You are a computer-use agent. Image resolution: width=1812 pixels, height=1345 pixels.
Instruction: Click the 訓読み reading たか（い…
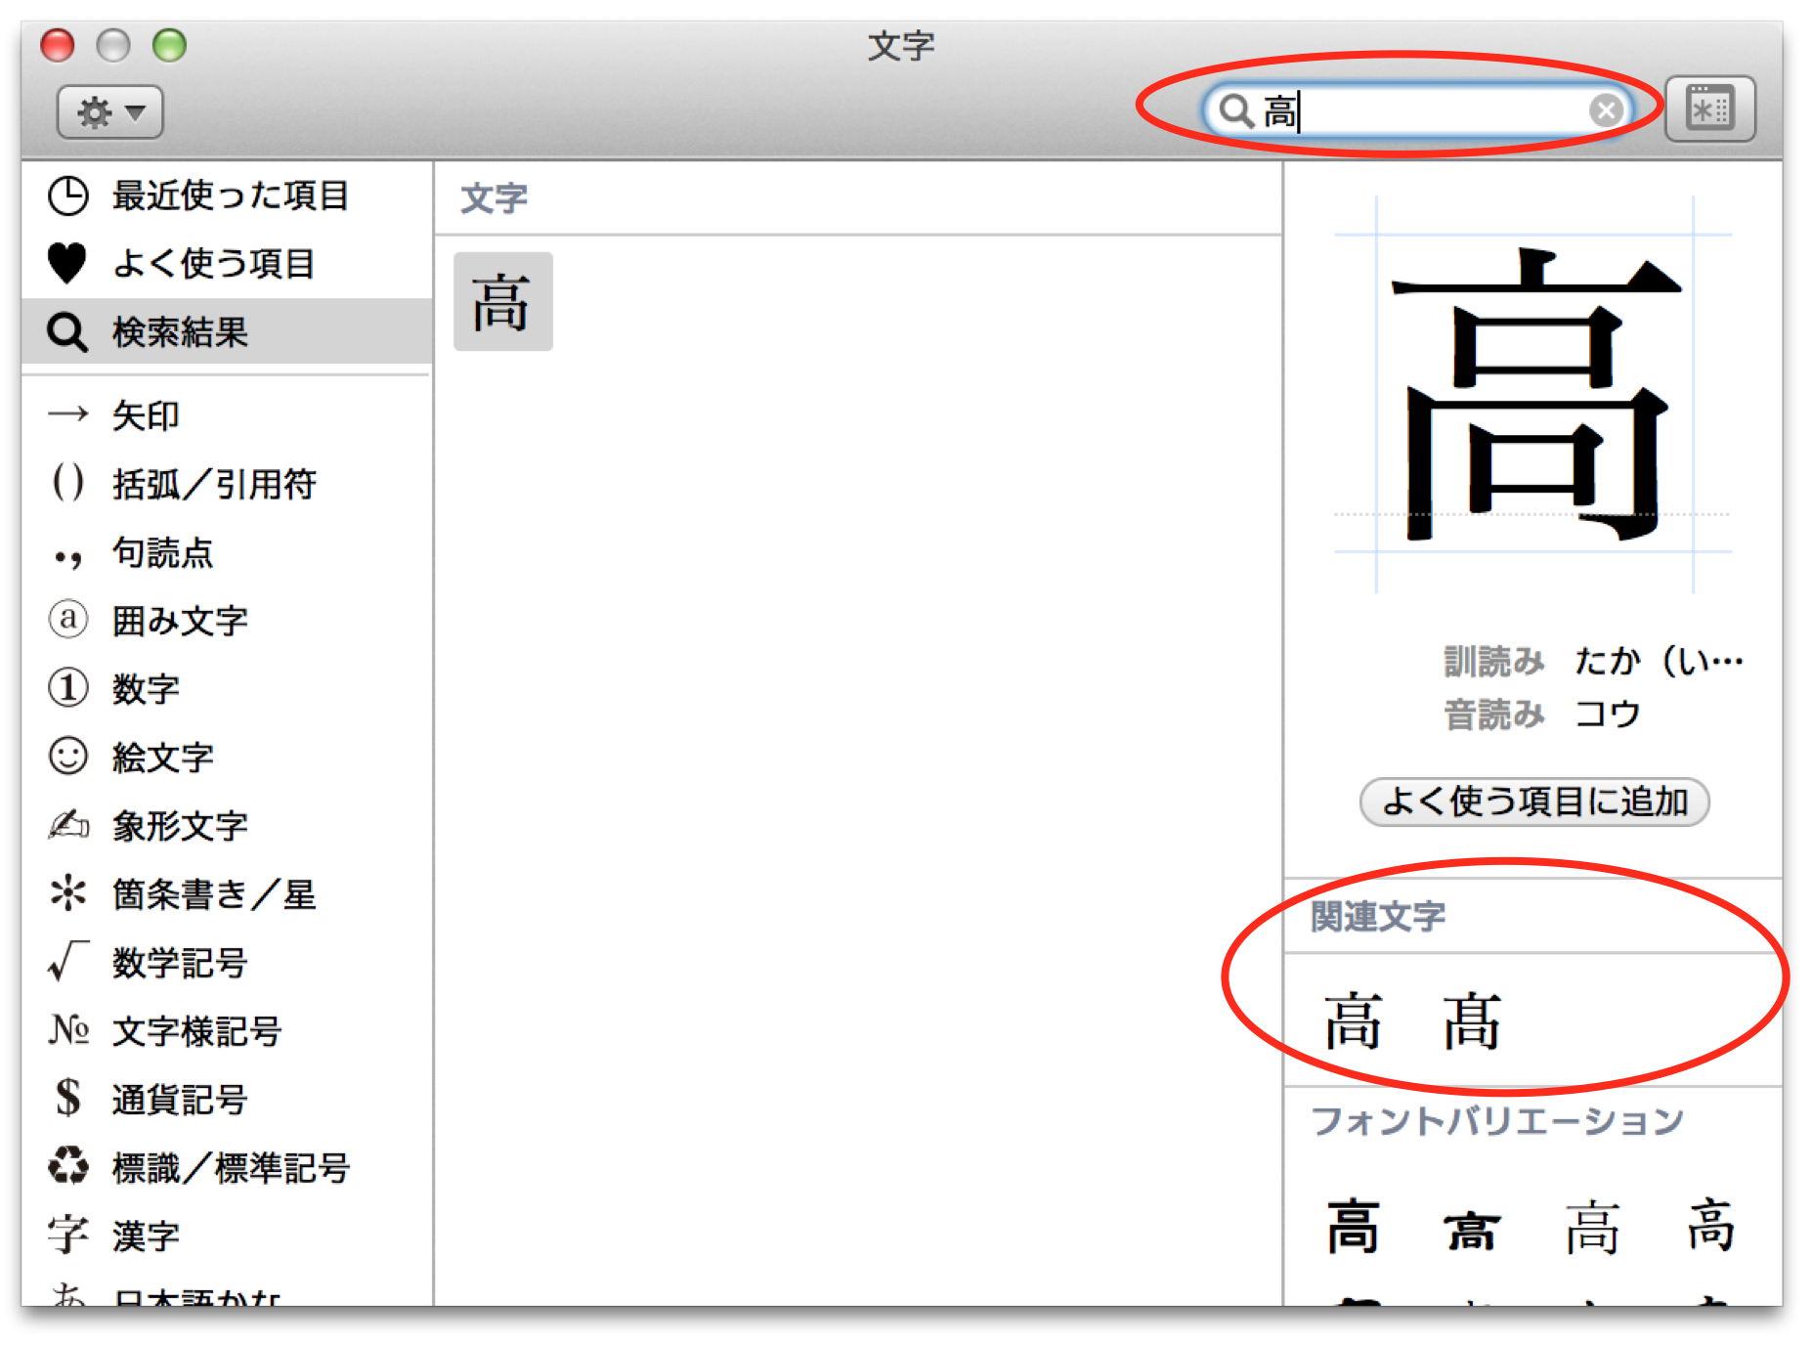[1659, 662]
